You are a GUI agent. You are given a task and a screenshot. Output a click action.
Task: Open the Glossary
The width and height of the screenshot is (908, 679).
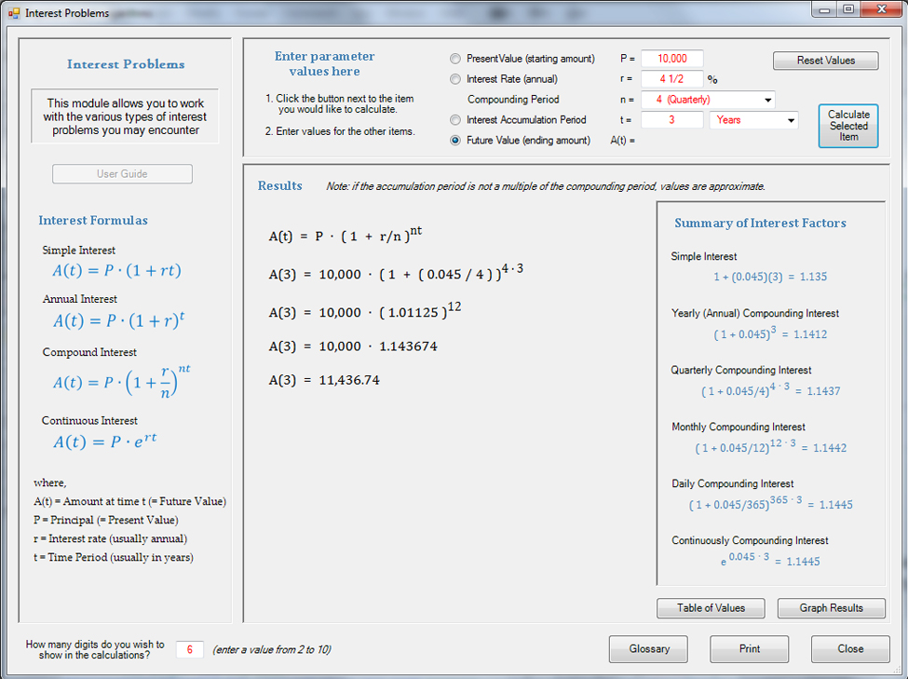click(x=648, y=649)
